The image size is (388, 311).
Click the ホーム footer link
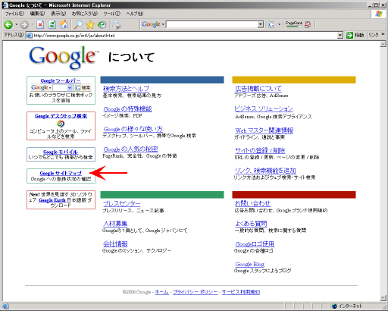pos(161,292)
